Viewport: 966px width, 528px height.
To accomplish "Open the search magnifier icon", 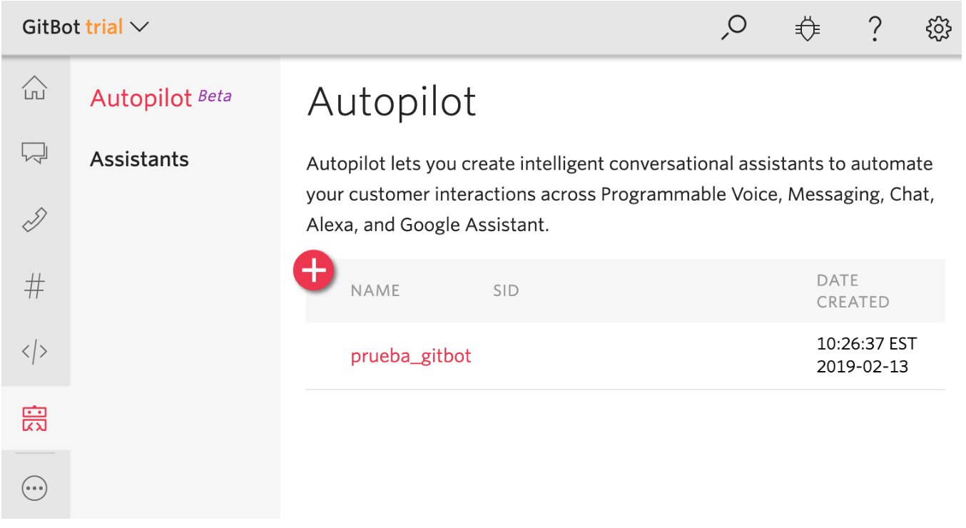I will tap(733, 28).
